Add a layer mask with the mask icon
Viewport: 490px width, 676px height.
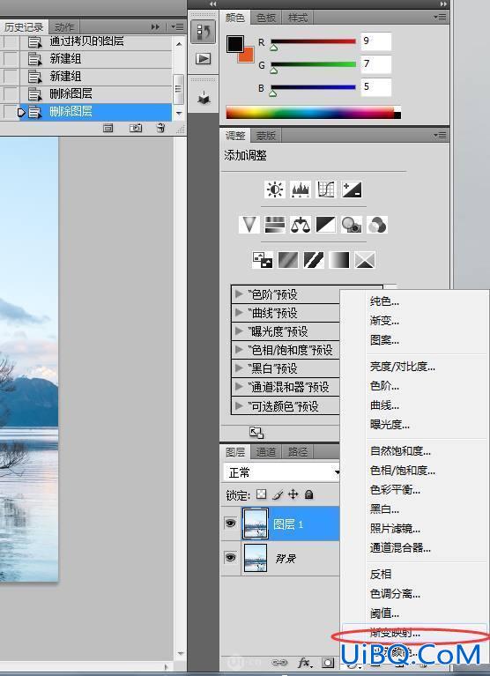pos(328,662)
